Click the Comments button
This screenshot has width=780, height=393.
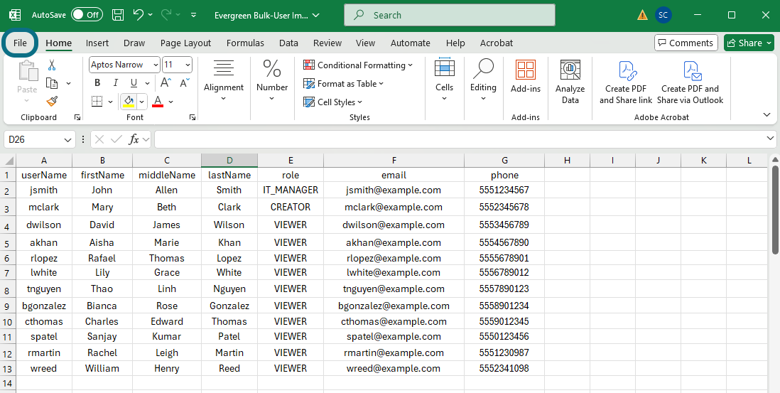[x=686, y=43]
